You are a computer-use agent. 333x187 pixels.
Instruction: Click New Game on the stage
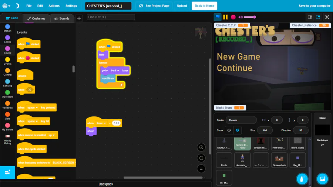point(238,57)
